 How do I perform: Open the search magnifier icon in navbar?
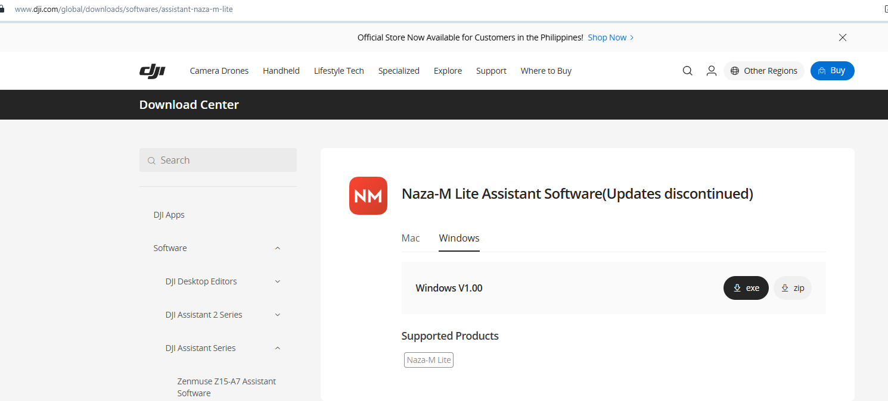click(687, 71)
